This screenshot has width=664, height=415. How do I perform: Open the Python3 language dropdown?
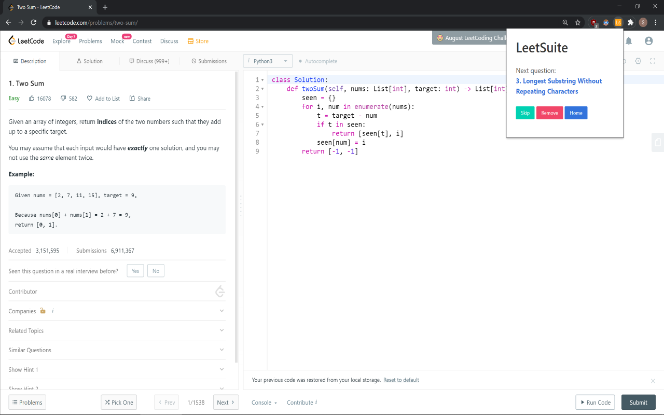[268, 61]
